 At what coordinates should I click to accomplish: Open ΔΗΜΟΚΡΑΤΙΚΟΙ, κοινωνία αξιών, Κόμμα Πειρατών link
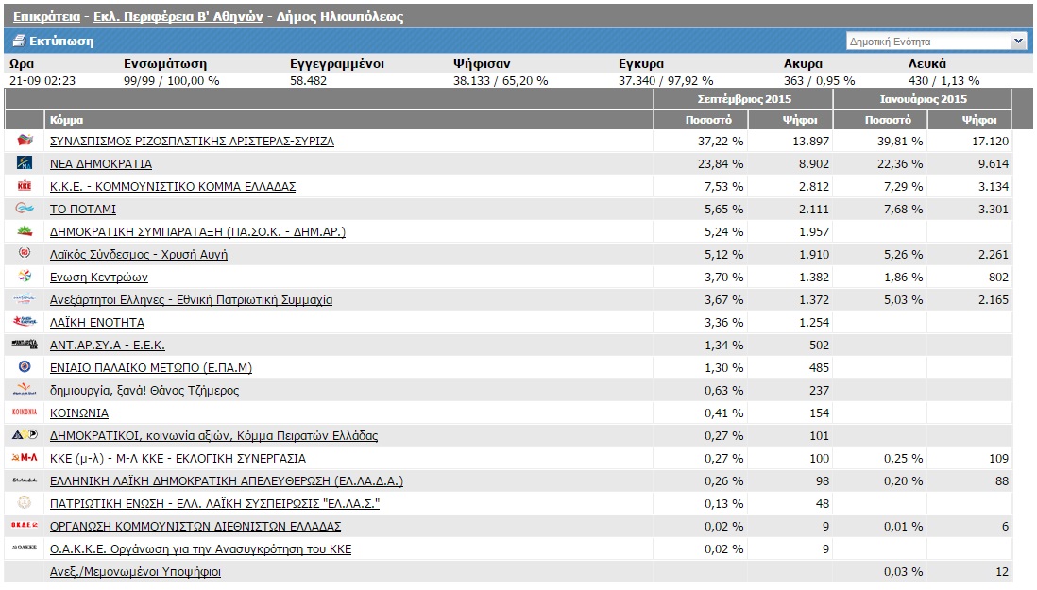(x=213, y=436)
